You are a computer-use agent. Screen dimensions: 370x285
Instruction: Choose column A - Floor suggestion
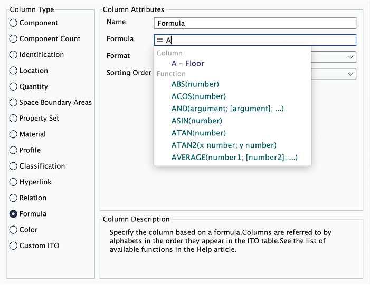click(187, 64)
